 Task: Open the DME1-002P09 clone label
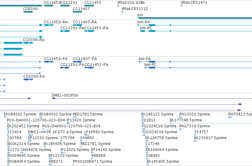[x=65, y=95]
